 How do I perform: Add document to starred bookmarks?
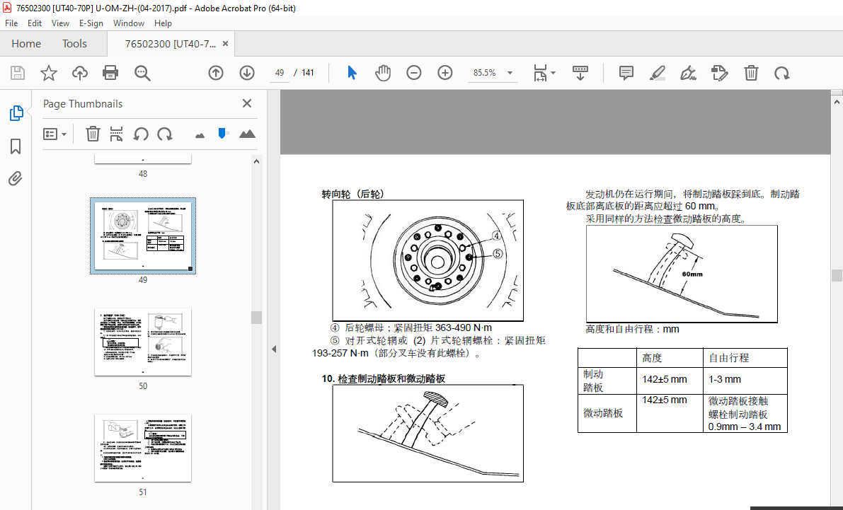click(x=49, y=73)
